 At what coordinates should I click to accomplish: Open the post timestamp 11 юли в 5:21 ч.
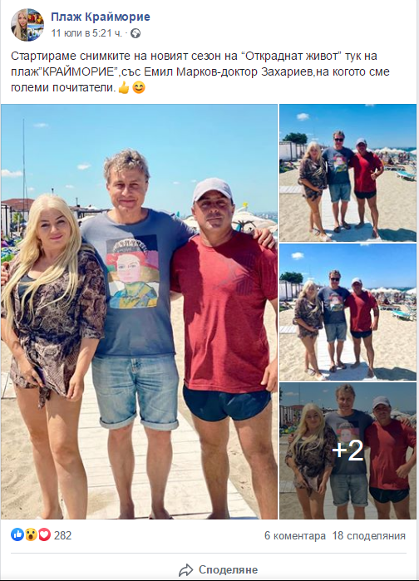point(86,33)
